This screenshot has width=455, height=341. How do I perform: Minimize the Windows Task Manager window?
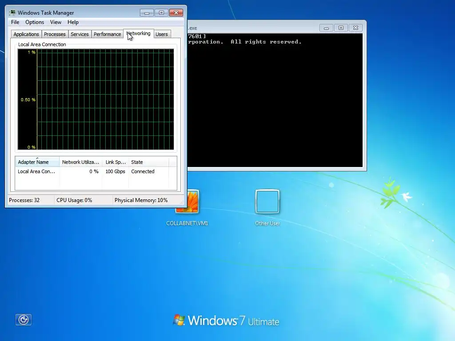pyautogui.click(x=147, y=13)
